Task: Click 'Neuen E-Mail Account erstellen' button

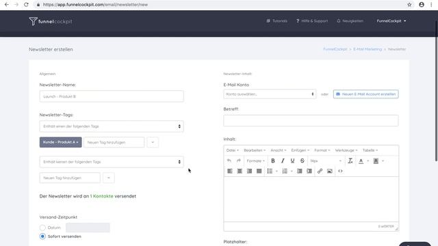Action: coord(365,94)
